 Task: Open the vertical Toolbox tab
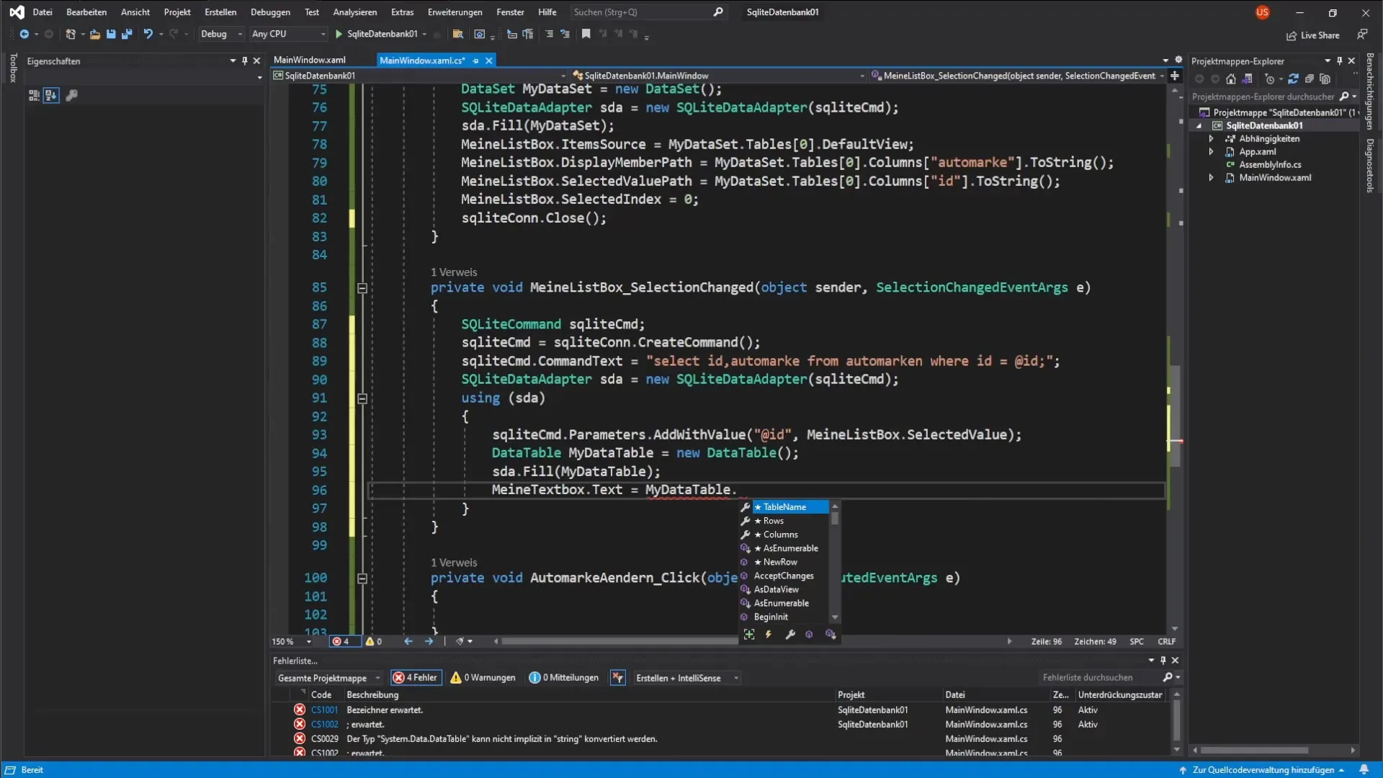click(13, 68)
